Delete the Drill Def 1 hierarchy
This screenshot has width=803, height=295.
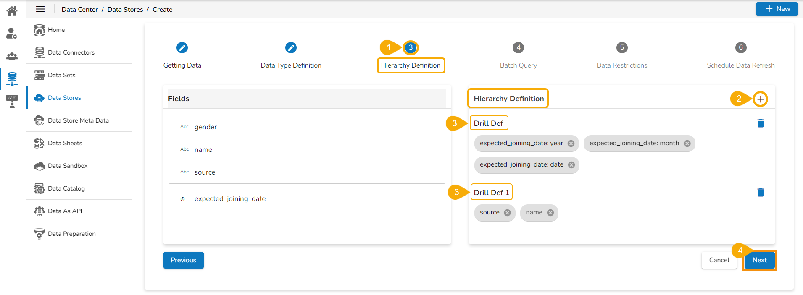(760, 192)
